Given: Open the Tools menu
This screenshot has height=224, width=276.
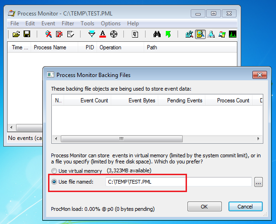Looking at the screenshot, I should [x=87, y=23].
